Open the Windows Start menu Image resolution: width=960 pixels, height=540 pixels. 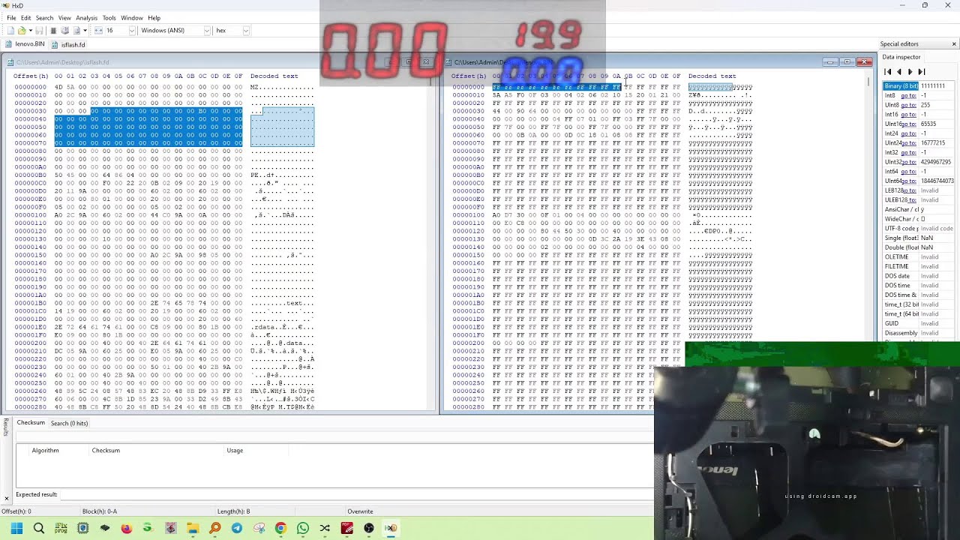tap(16, 528)
